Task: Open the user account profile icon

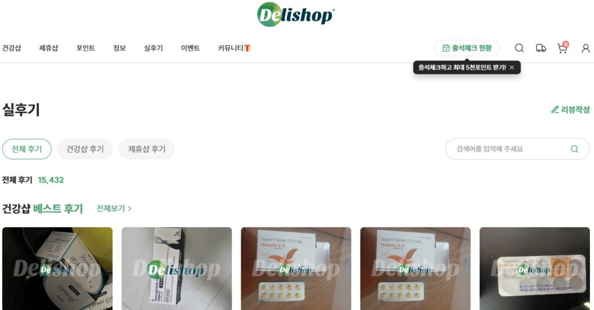Action: [x=586, y=48]
